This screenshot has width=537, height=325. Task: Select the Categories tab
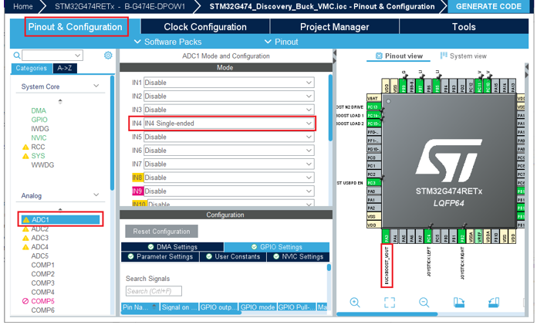(32, 68)
